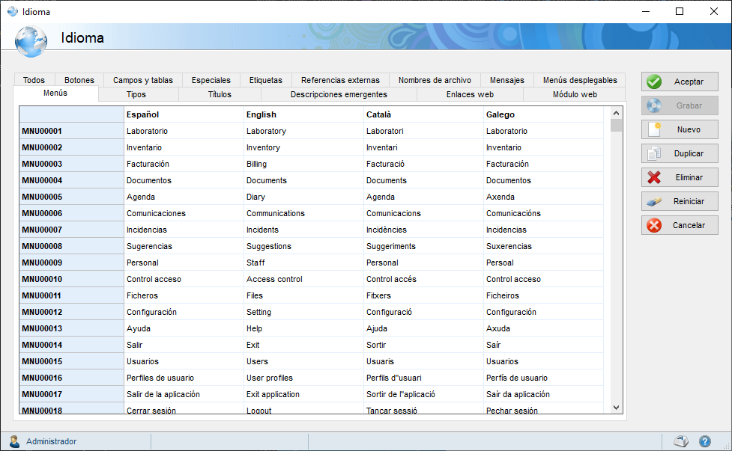
Task: Click the vertical scrollbar thumb
Action: [616, 126]
